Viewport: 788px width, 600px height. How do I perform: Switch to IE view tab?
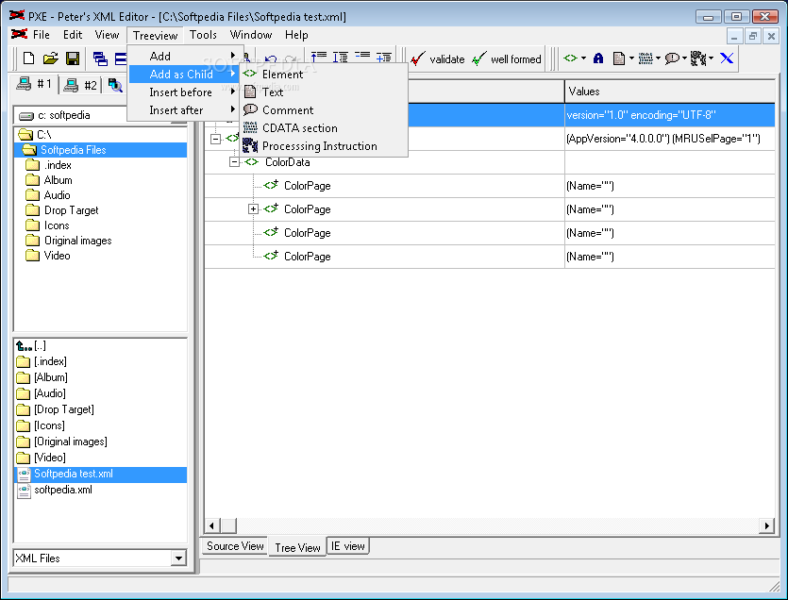click(x=348, y=546)
